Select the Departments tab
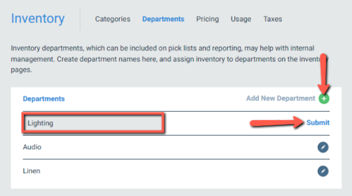This screenshot has width=352, height=196. point(163,19)
